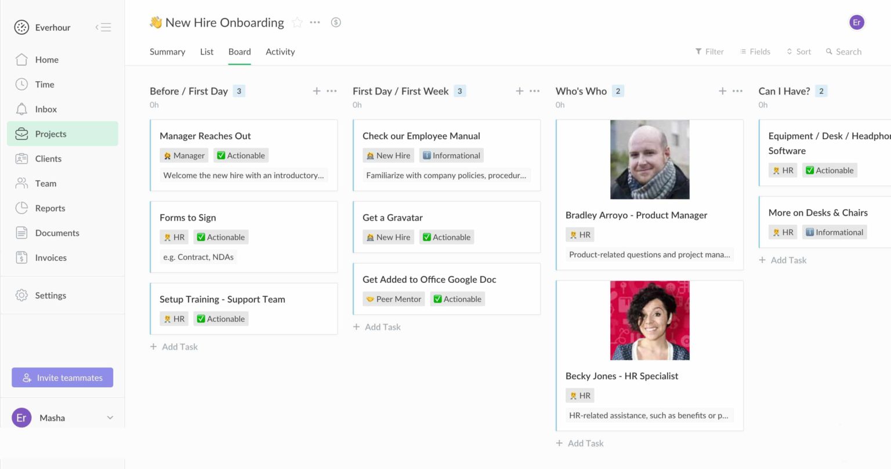
Task: Open the Activity tab
Action: [280, 52]
